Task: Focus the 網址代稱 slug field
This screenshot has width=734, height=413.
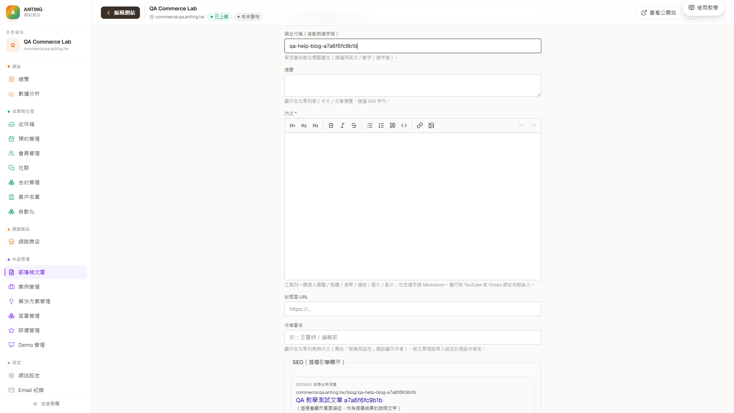Action: tap(413, 46)
